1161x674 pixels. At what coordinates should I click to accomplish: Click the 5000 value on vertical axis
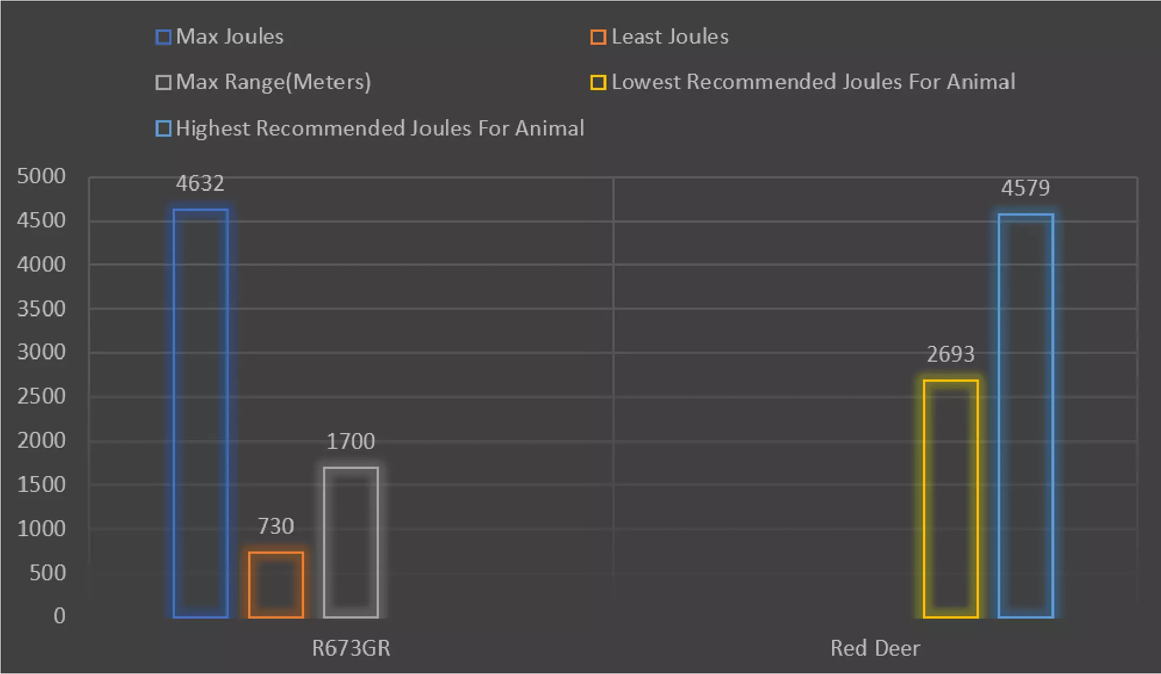click(x=41, y=176)
